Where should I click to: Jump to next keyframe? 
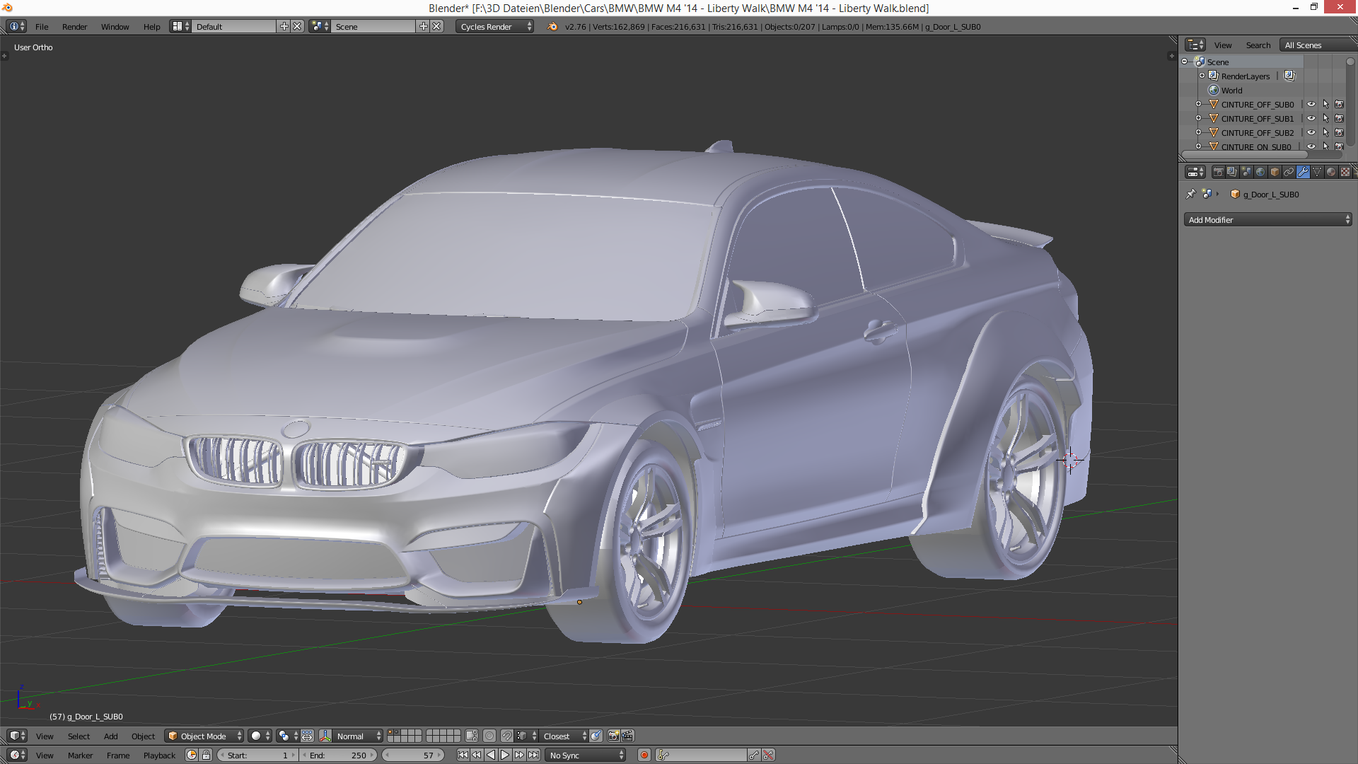coord(519,755)
